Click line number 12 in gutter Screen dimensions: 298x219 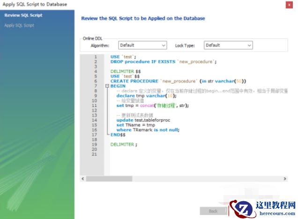94,110
